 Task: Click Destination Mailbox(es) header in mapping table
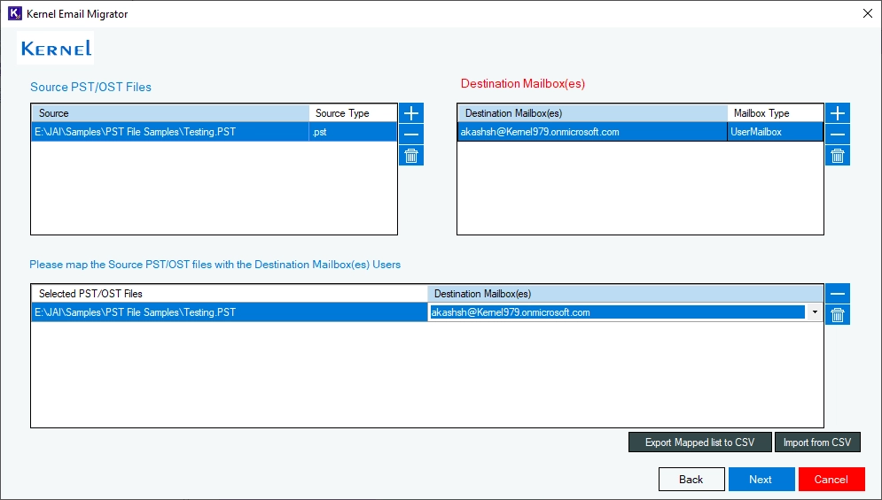625,293
